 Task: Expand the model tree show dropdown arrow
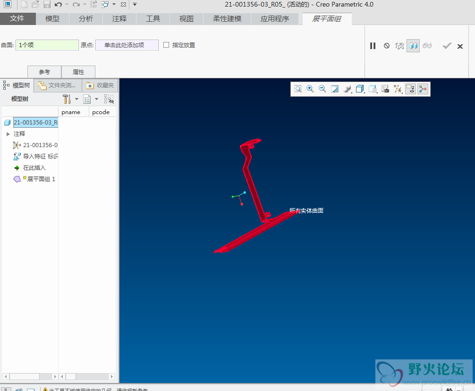[x=97, y=99]
